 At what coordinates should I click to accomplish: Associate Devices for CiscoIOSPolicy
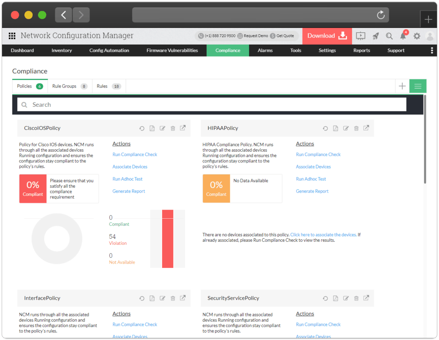130,167
